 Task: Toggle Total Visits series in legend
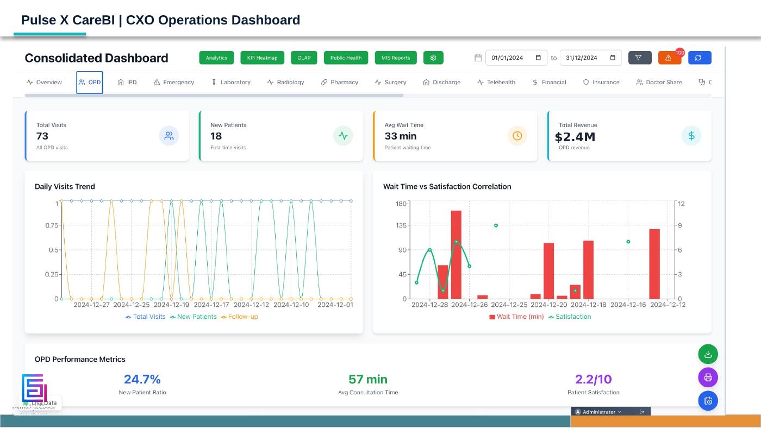(x=145, y=317)
